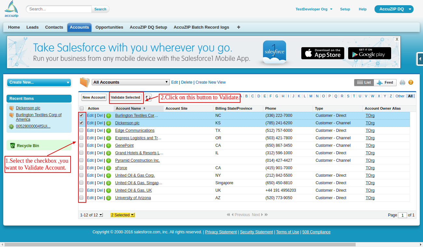Click the green plus icon for Dickenson plc
The width and height of the screenshot is (423, 247).
(109, 123)
